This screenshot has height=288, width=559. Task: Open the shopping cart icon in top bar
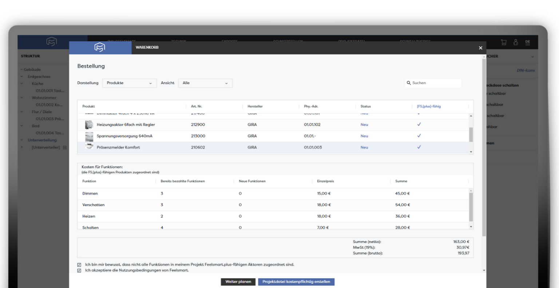coord(504,42)
